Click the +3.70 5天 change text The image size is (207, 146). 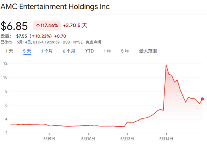[x=75, y=25]
